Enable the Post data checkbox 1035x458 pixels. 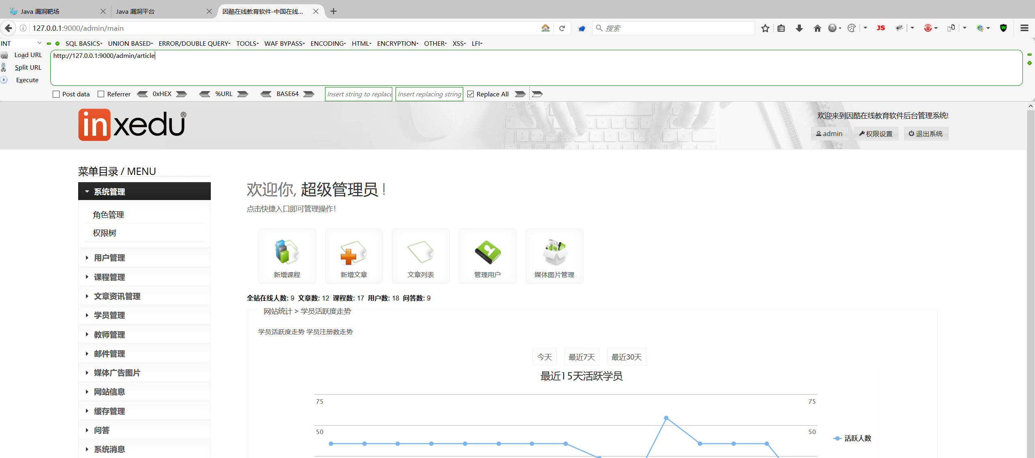pyautogui.click(x=56, y=94)
